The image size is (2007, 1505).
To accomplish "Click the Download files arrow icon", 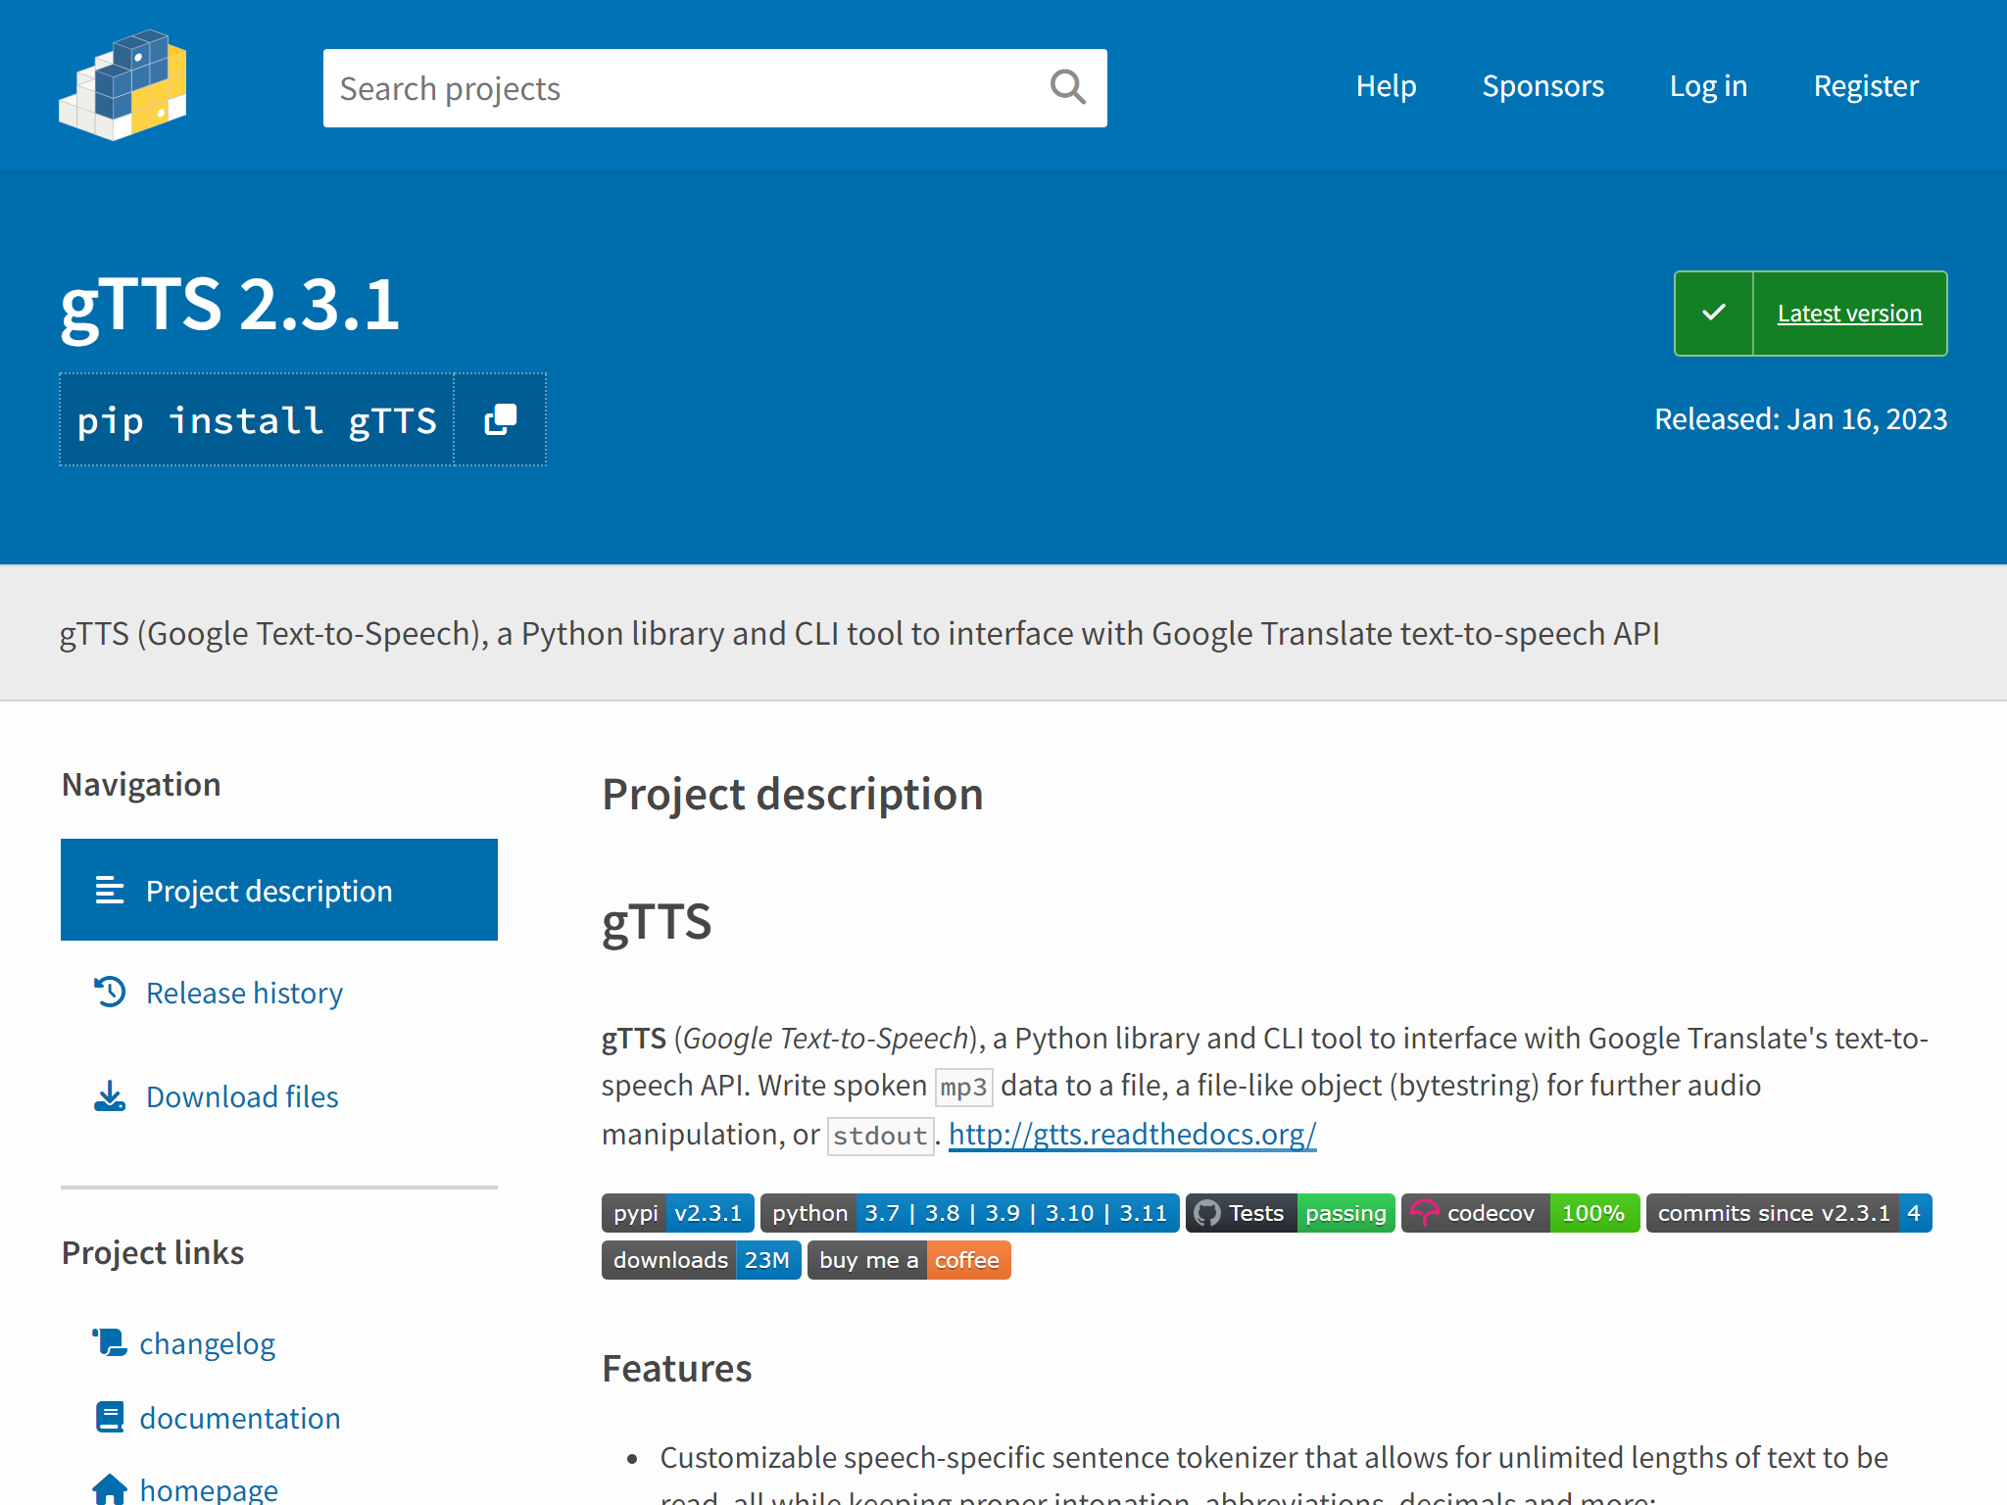I will pyautogui.click(x=110, y=1096).
